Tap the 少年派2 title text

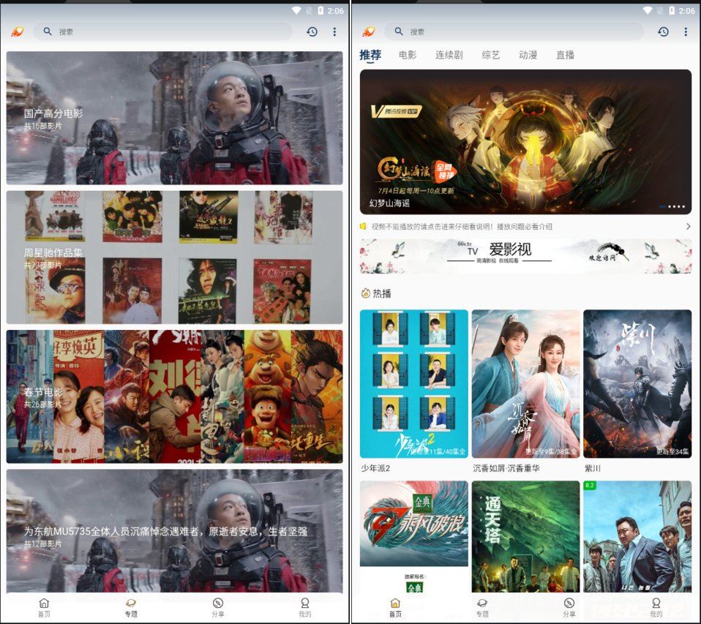375,468
